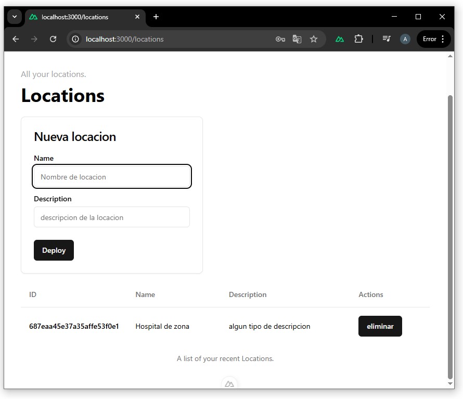Viewport: 463px width, 399px height.
Task: Open the Extensions puzzle icon
Action: pyautogui.click(x=358, y=39)
